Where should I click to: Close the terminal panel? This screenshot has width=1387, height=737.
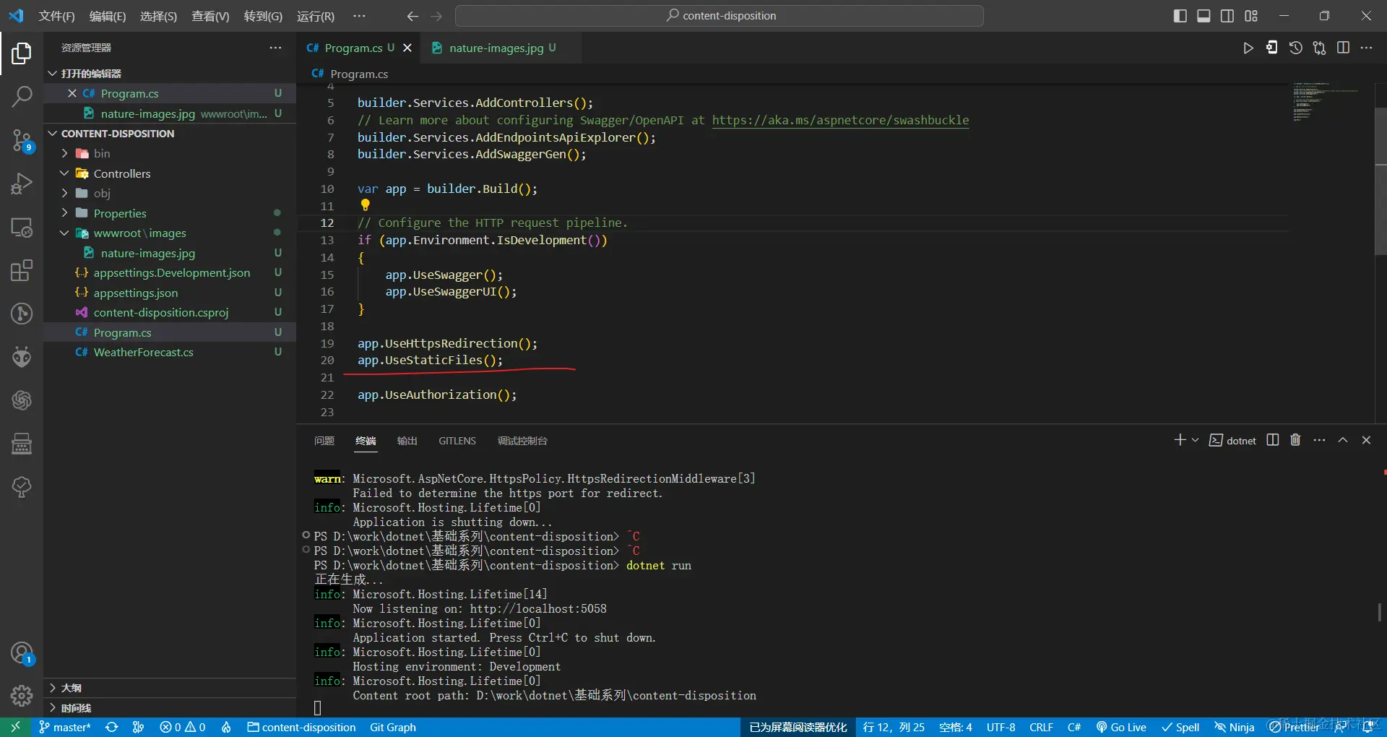[x=1366, y=440]
